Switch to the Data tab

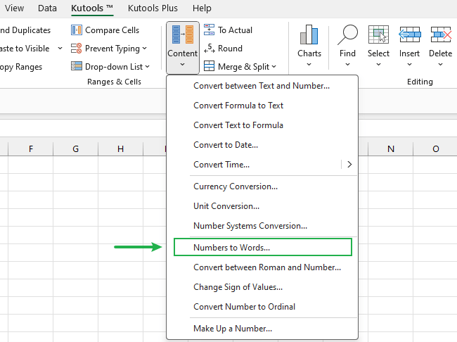(47, 8)
